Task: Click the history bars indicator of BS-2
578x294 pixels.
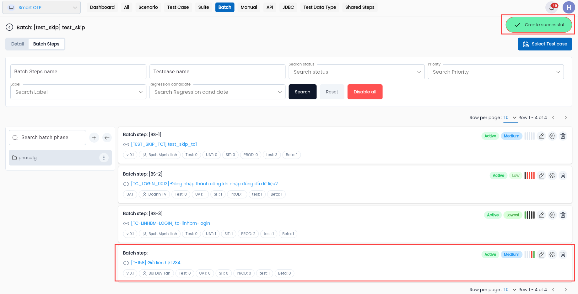Action: pyautogui.click(x=529, y=176)
